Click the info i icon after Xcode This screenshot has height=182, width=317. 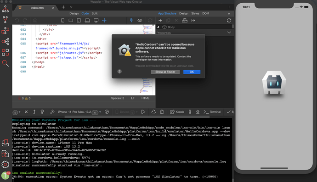tap(190, 112)
